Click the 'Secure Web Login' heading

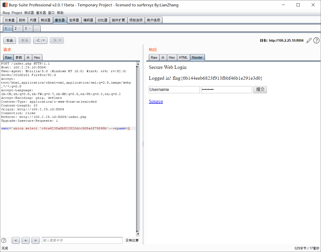point(168,67)
